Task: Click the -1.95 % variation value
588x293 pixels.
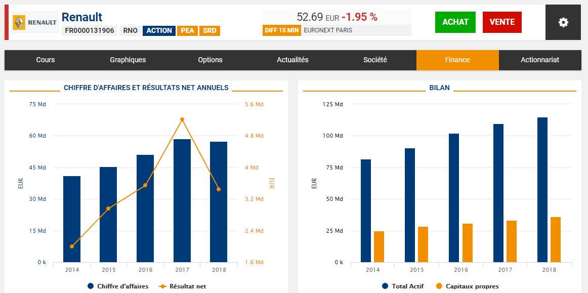Action: pos(360,17)
